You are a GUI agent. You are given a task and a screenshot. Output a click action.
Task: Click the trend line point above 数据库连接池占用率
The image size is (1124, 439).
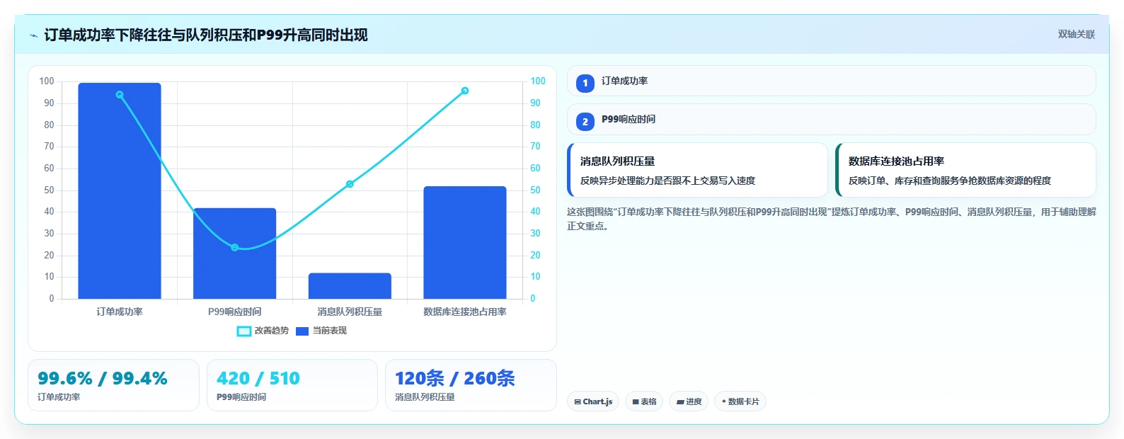(465, 91)
